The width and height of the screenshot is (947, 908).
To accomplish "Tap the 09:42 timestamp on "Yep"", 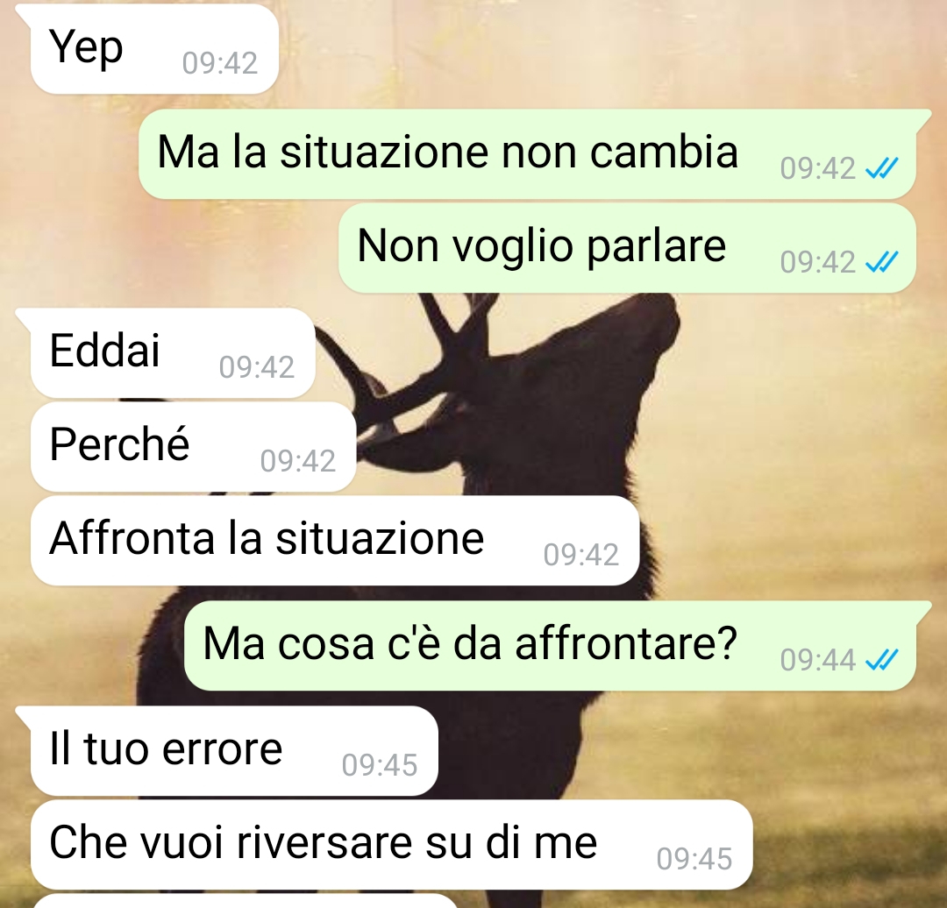I will click(220, 63).
